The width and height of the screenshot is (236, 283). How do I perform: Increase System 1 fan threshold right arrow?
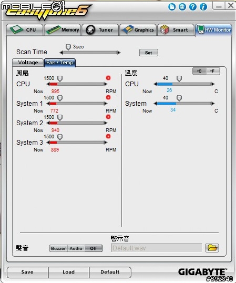[x=106, y=104]
